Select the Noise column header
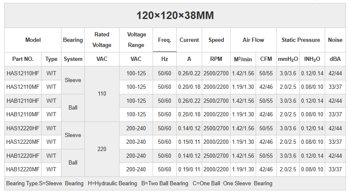 click(x=335, y=40)
